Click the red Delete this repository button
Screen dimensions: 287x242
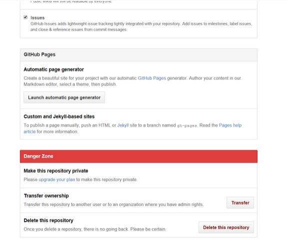[226, 227]
